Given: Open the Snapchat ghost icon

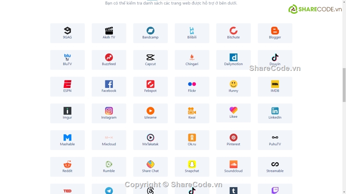Looking at the screenshot, I should click(192, 164).
